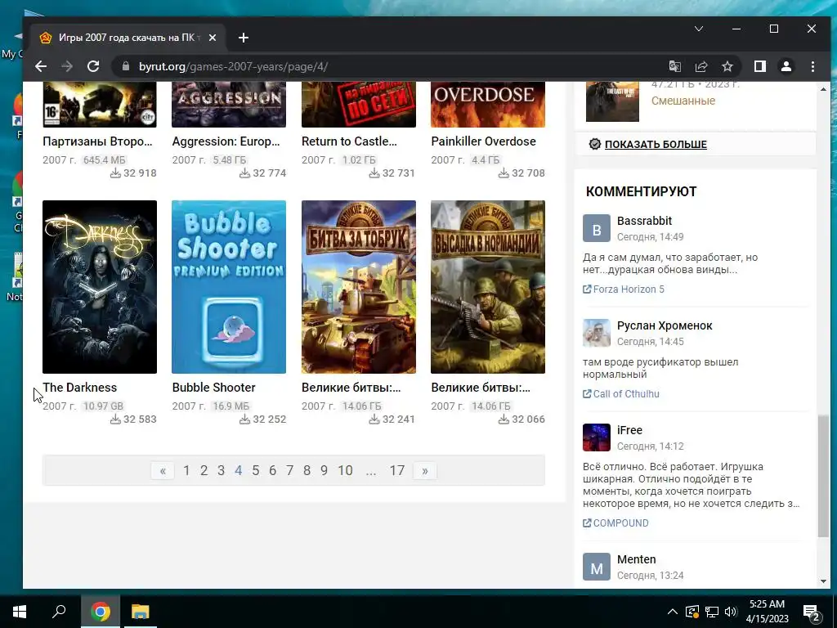Open Bassrabbit commenter name
Image resolution: width=837 pixels, height=628 pixels.
click(x=644, y=221)
